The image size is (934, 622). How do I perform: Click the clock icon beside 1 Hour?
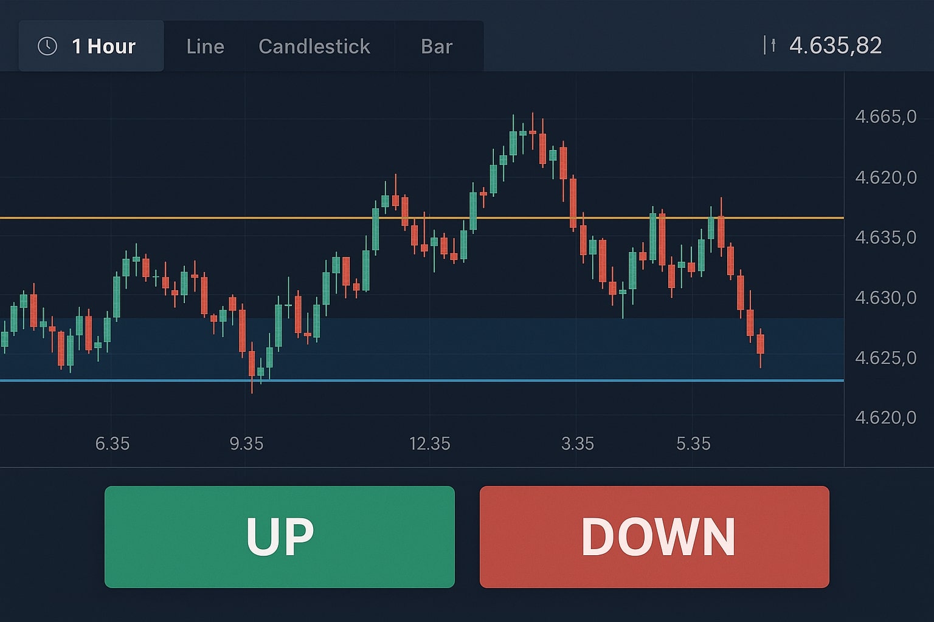(x=47, y=46)
